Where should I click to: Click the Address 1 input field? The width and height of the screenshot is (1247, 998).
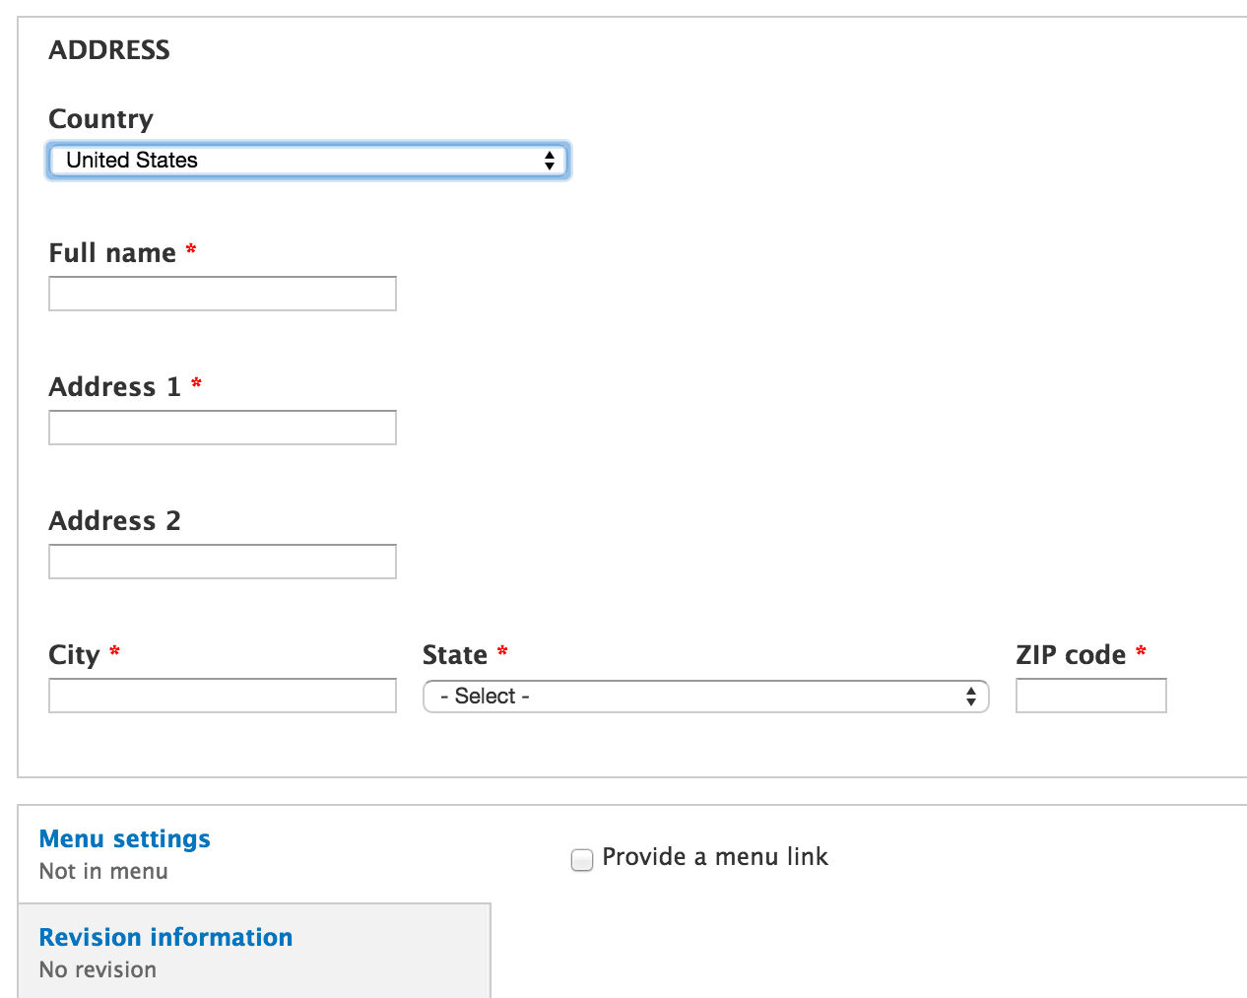(222, 427)
